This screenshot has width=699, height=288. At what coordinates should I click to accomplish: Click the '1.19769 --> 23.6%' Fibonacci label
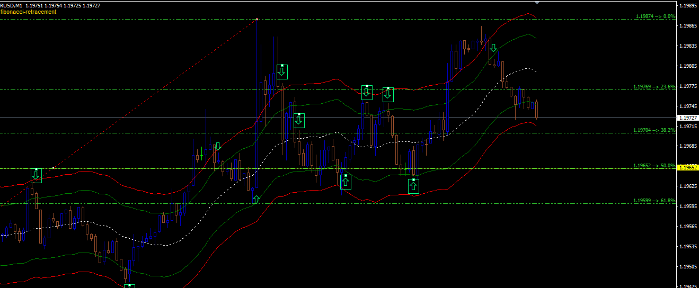[x=655, y=87]
